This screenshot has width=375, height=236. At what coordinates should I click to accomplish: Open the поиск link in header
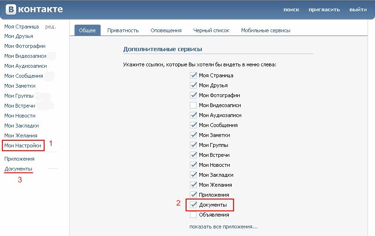pyautogui.click(x=291, y=10)
